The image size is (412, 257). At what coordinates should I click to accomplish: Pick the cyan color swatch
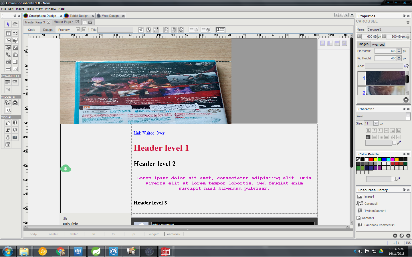pos(388,159)
